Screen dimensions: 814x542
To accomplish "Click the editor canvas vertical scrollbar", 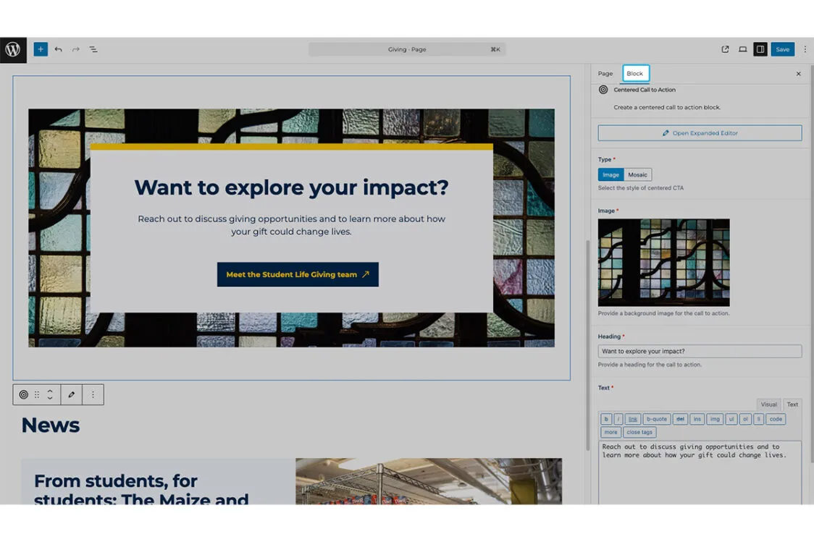I will pyautogui.click(x=587, y=345).
